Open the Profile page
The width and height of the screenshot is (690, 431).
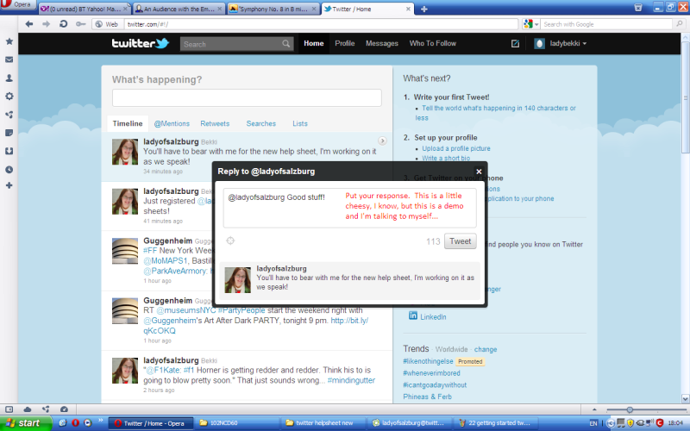click(344, 44)
